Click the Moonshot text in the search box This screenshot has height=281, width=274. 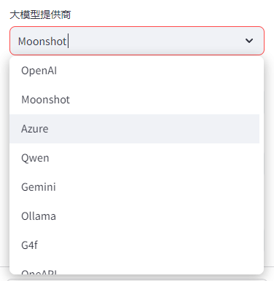[42, 41]
